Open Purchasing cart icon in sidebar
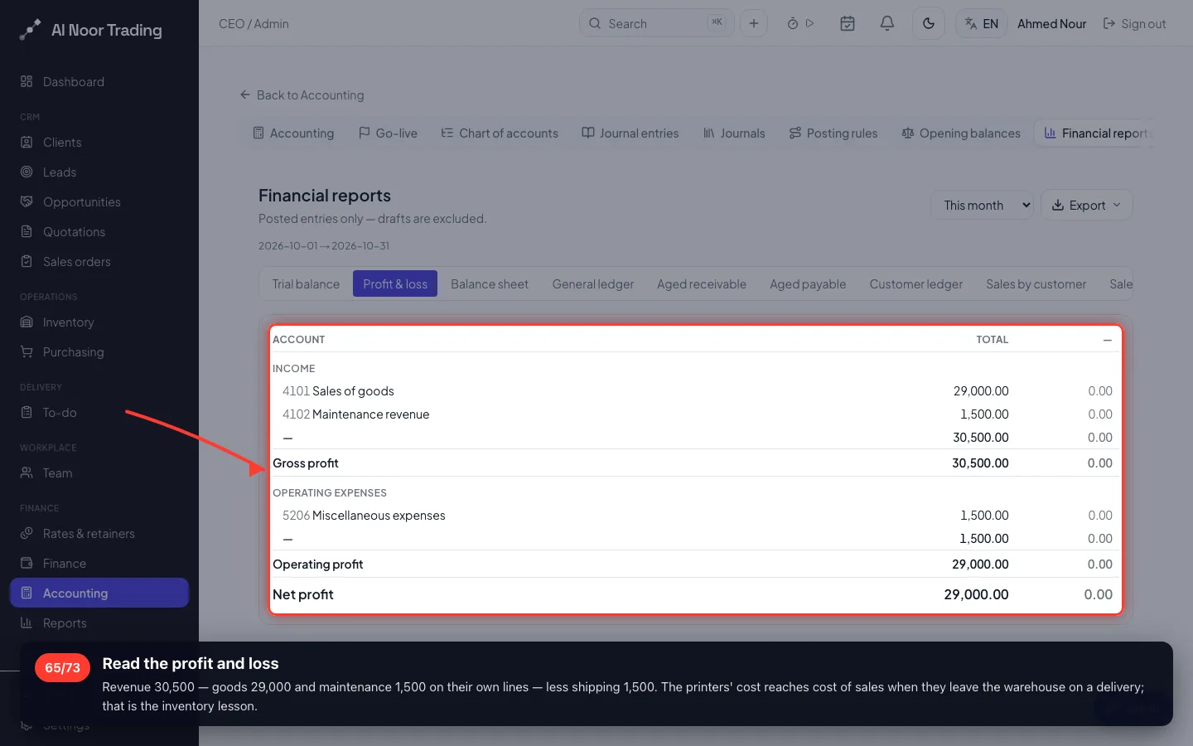This screenshot has height=746, width=1193. coord(27,351)
